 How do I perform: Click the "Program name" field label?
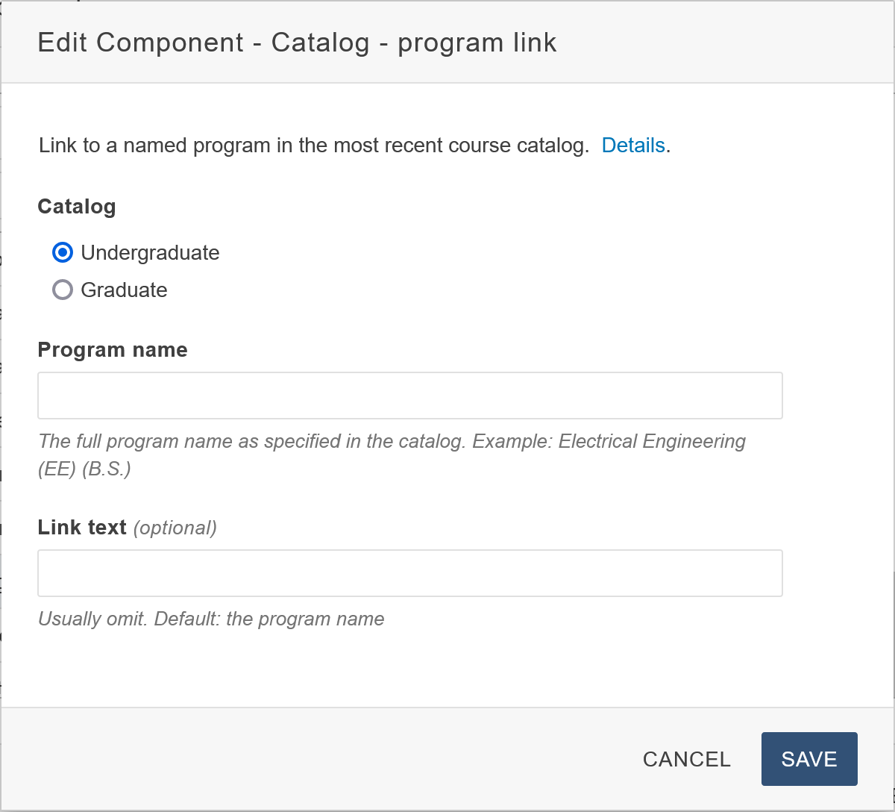pos(113,350)
